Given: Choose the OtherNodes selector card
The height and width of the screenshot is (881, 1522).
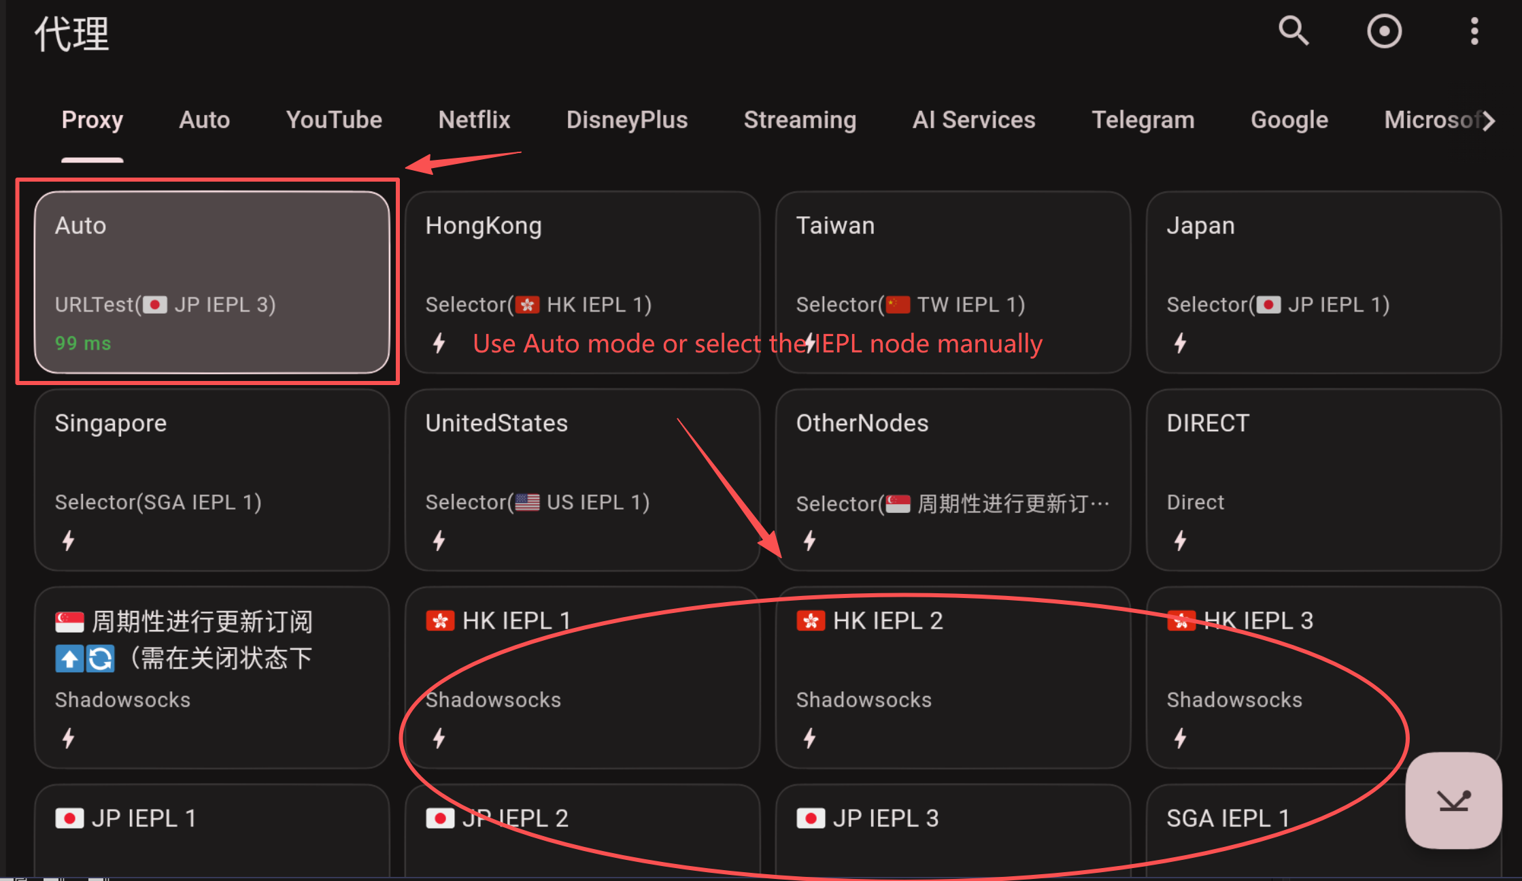Looking at the screenshot, I should pyautogui.click(x=953, y=480).
